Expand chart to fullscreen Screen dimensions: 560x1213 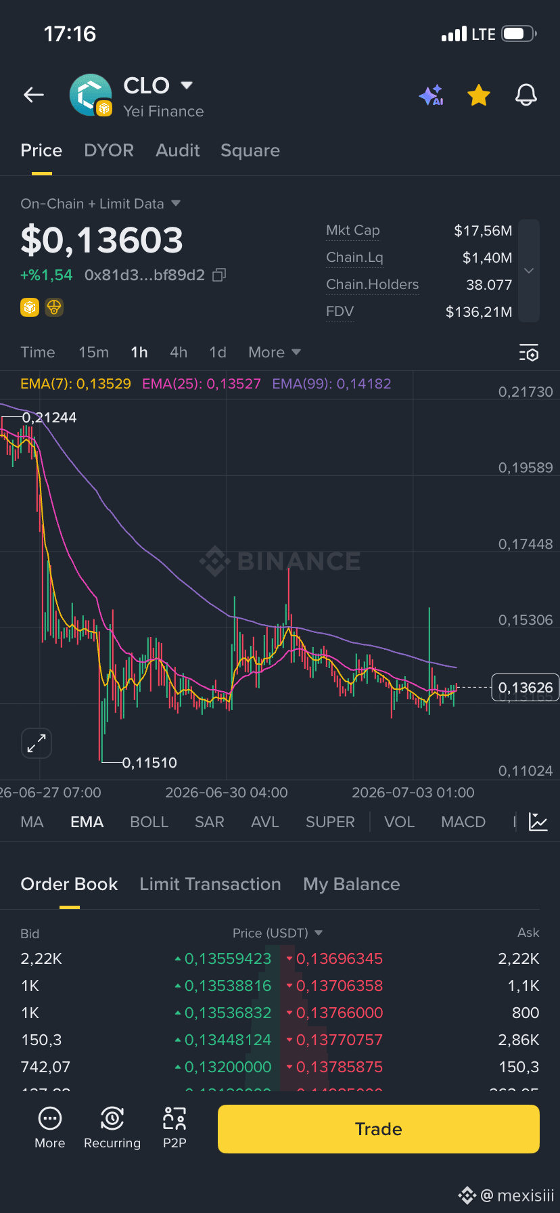[x=37, y=744]
